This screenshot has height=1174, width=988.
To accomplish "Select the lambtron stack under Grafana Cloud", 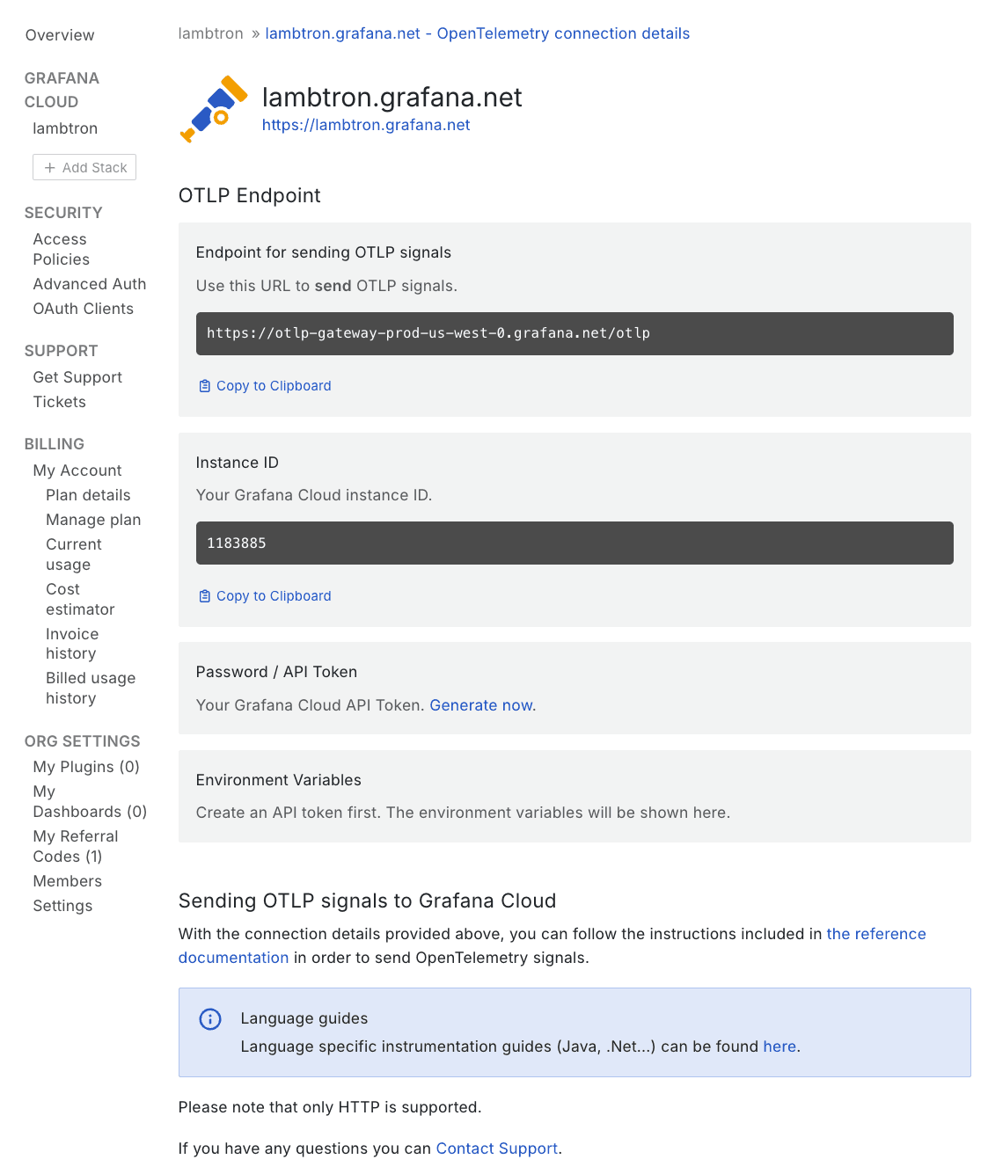I will [65, 128].
